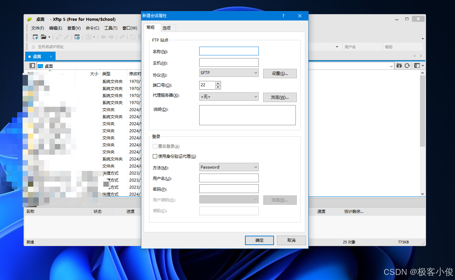Open the 窗口(W) menu
This screenshot has height=280, width=455.
[130, 28]
